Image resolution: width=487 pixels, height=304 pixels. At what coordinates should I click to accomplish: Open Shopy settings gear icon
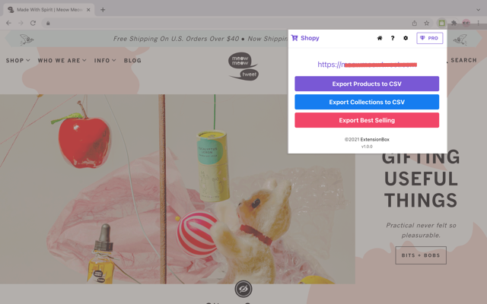pos(406,38)
